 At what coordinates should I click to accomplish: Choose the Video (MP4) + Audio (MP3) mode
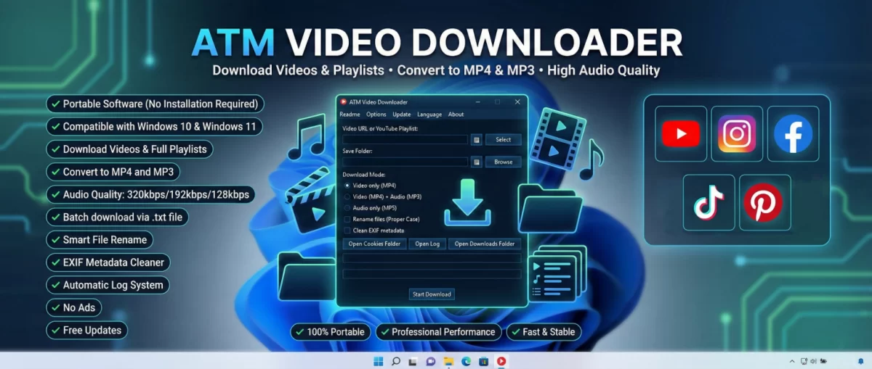tap(347, 196)
